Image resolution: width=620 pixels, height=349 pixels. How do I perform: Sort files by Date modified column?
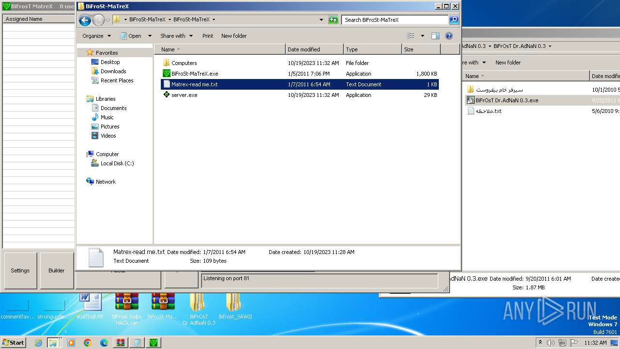[314, 49]
